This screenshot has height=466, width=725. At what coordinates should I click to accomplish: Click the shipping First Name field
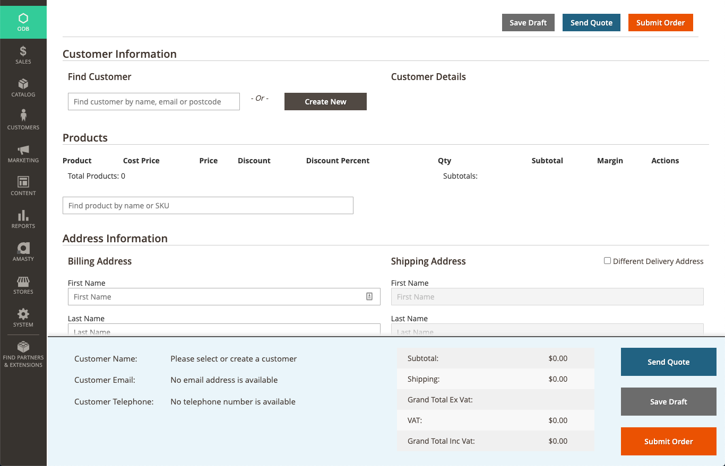click(x=547, y=297)
